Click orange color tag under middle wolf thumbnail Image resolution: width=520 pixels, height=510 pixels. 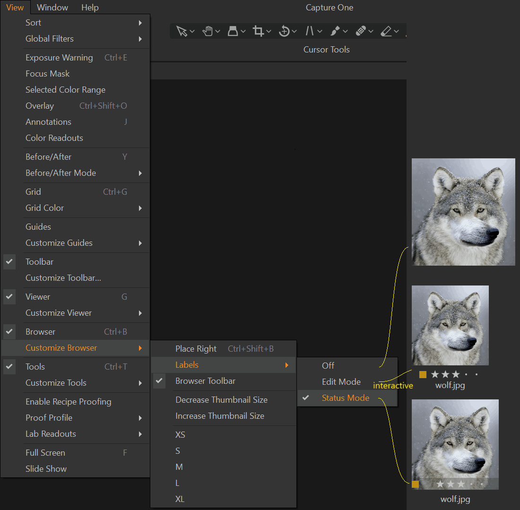coord(423,375)
